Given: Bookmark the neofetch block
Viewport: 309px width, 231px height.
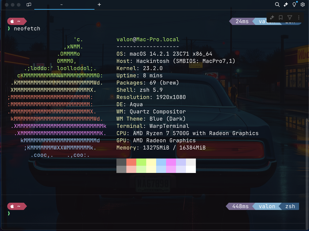Looking at the screenshot, I should click(281, 17).
